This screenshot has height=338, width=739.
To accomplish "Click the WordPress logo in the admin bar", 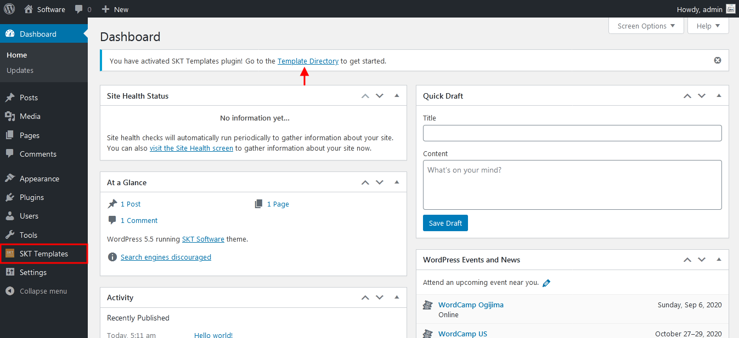I will 9,9.
